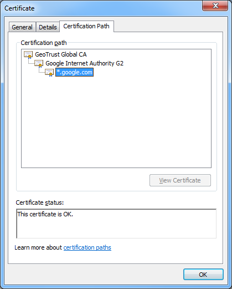Click the *.google.com certificate icon

[x=49, y=73]
